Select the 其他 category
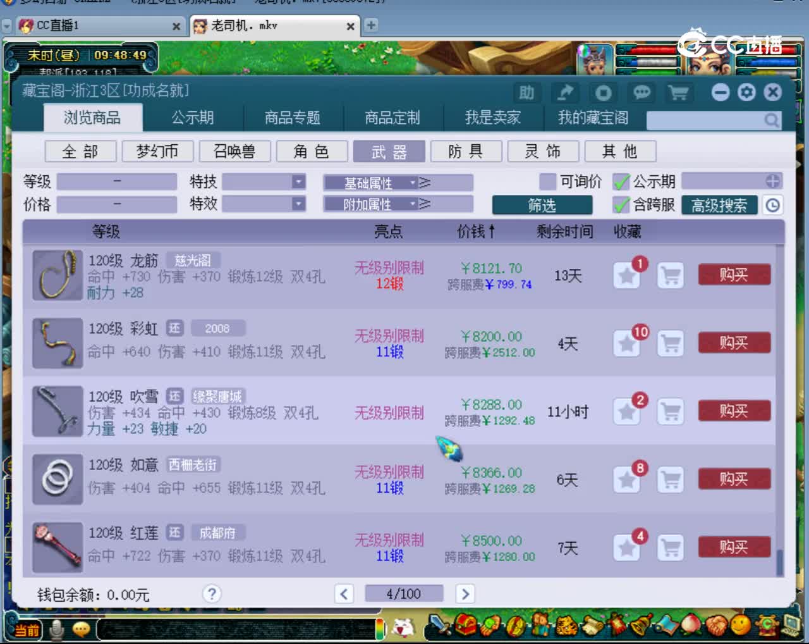This screenshot has height=644, width=809. coord(620,151)
